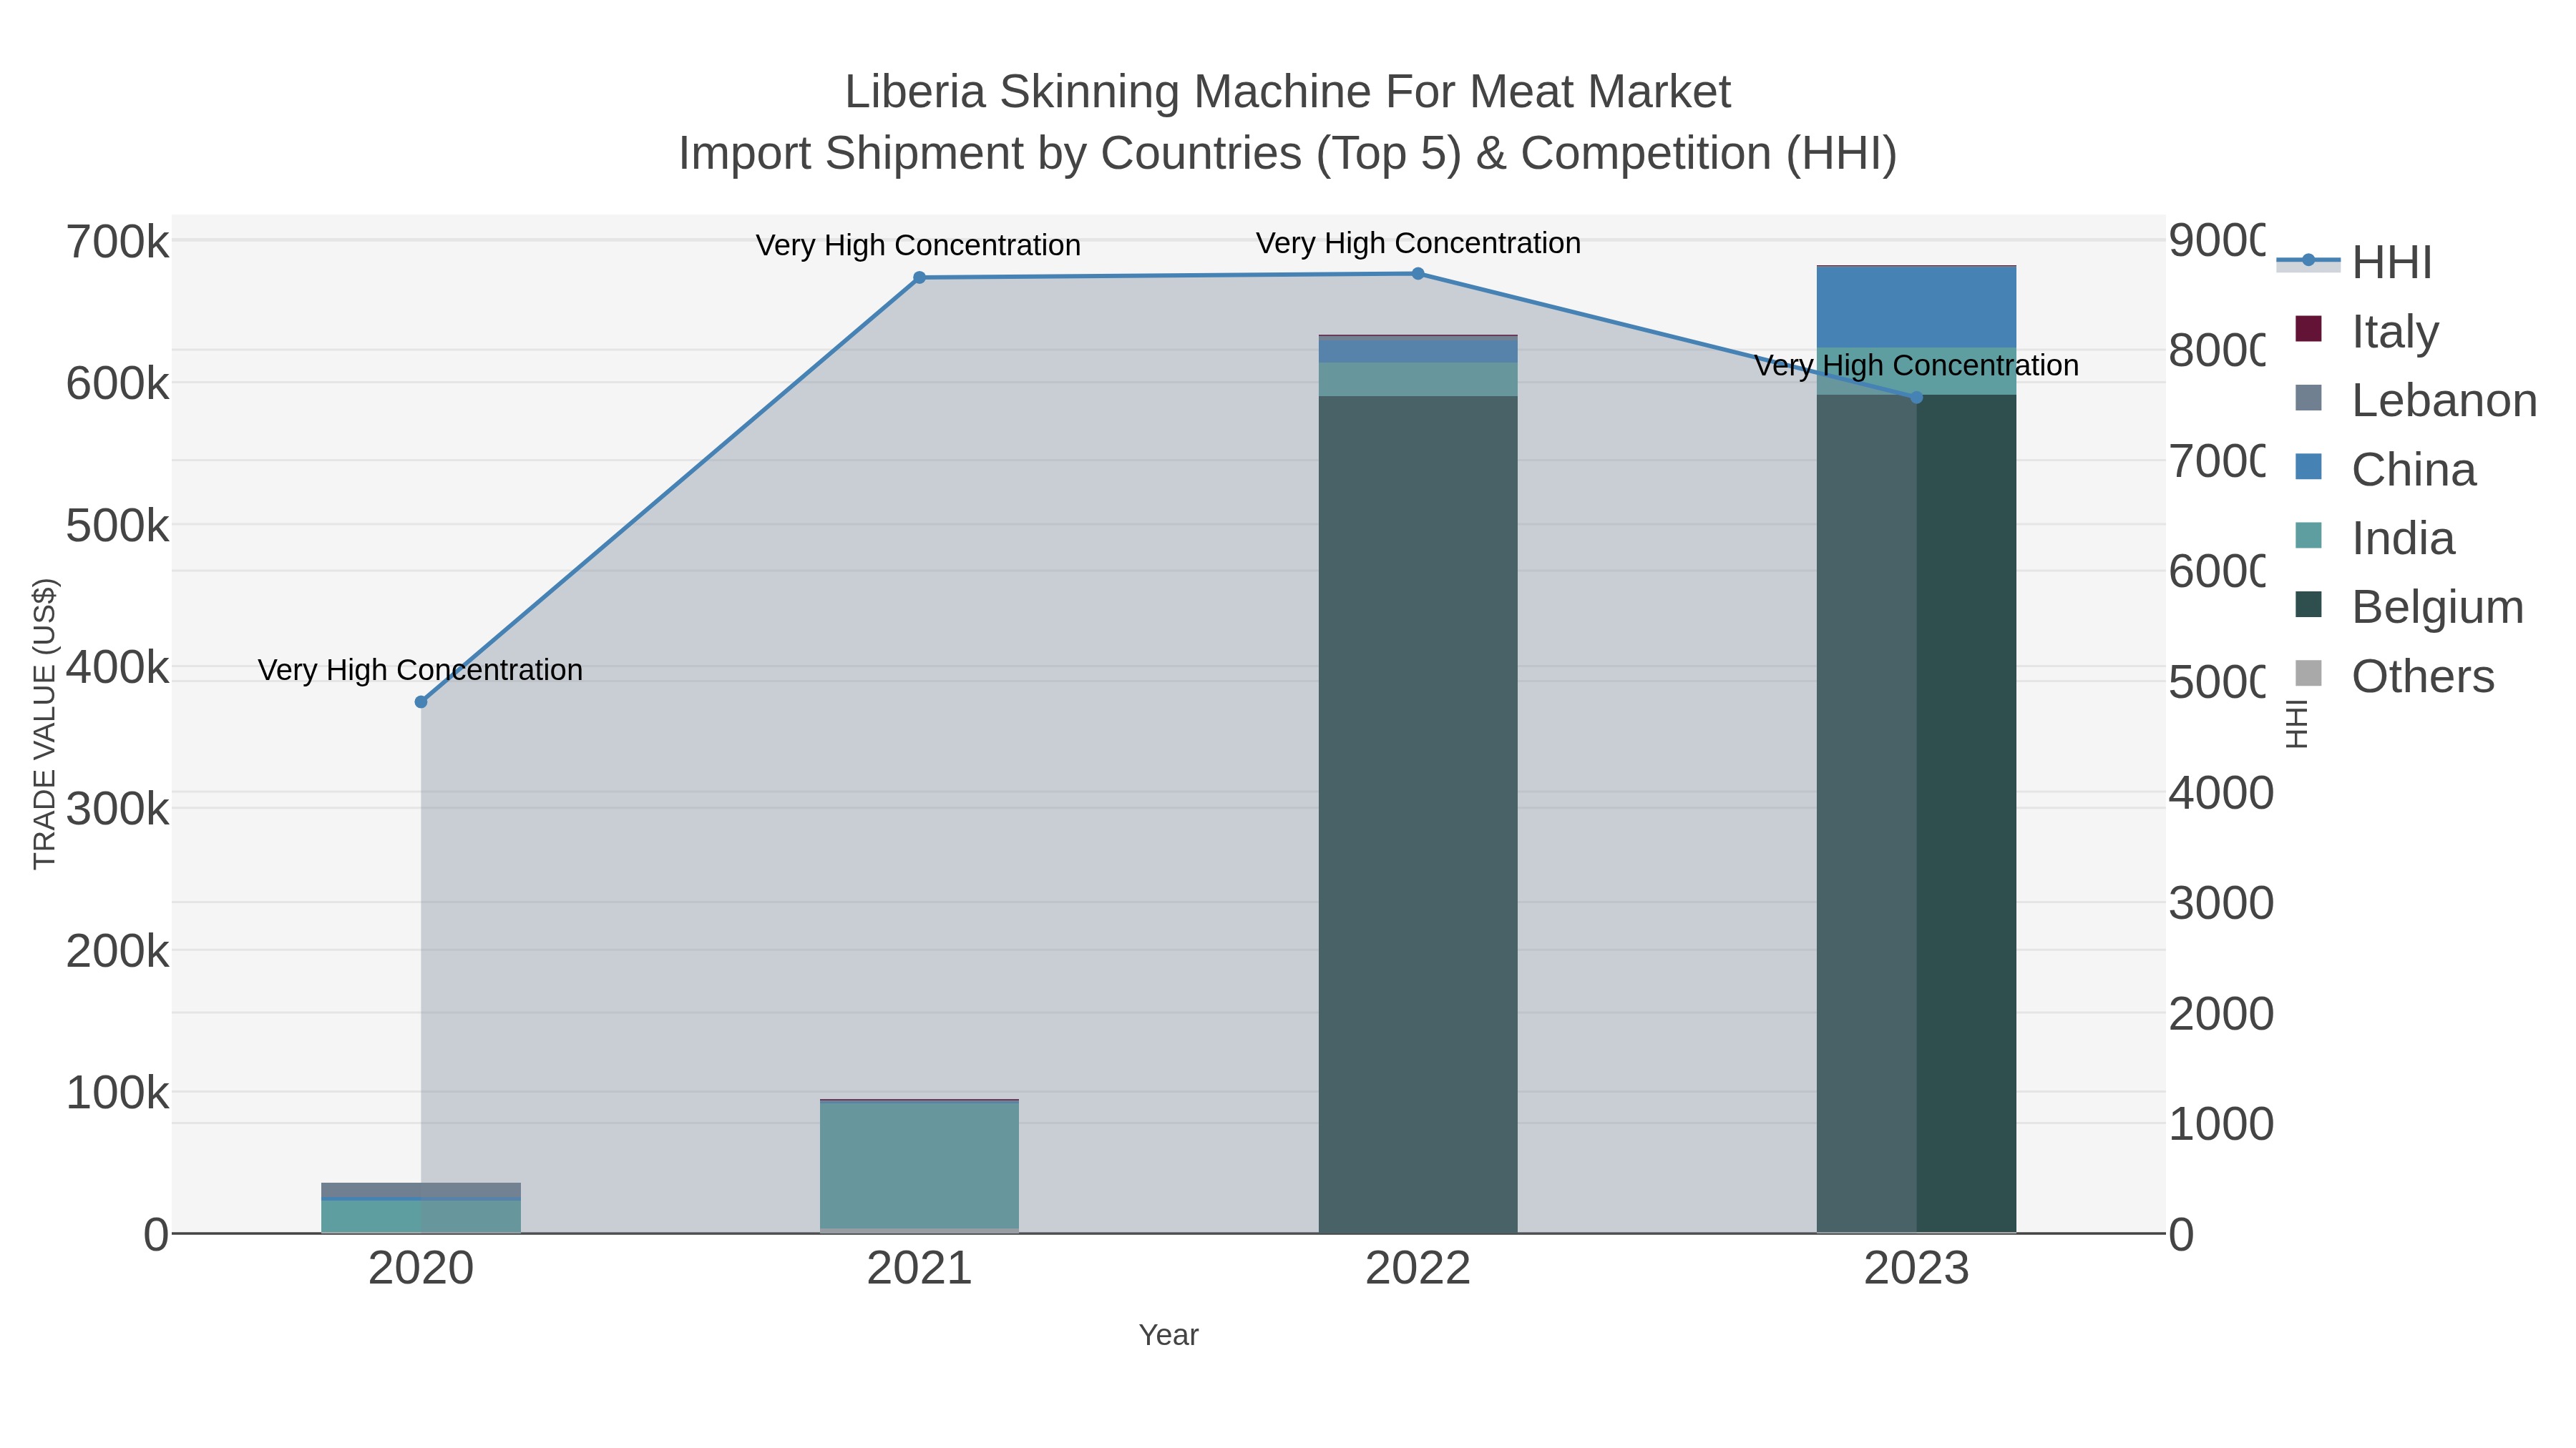Click 'Very High Concentration' annotation above 2021
The image size is (2576, 1448).
point(918,245)
